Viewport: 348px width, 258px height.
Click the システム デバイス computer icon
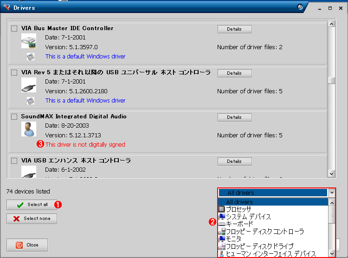click(x=222, y=217)
